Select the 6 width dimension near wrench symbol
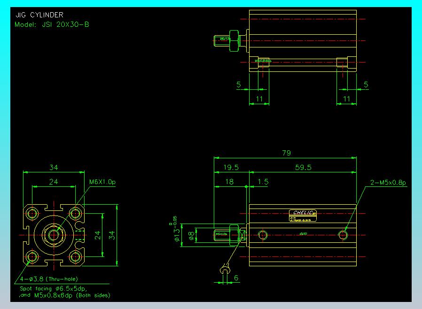The width and height of the screenshot is (422, 309). [236, 278]
